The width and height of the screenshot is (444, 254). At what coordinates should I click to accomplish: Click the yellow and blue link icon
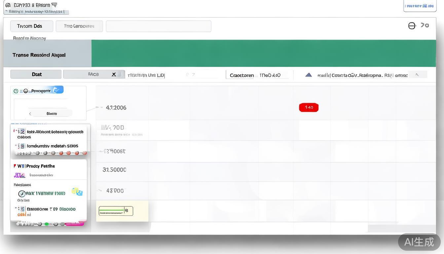pyautogui.click(x=77, y=192)
